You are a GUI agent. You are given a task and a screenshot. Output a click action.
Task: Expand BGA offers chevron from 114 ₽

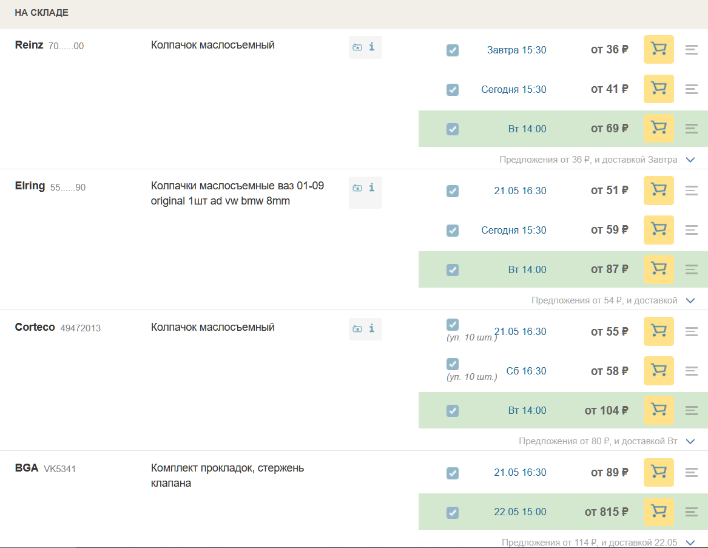[x=690, y=543]
